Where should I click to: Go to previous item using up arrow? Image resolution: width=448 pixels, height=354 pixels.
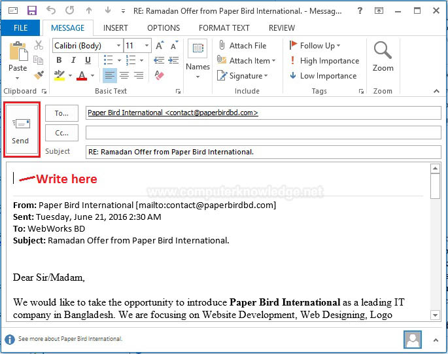[89, 10]
